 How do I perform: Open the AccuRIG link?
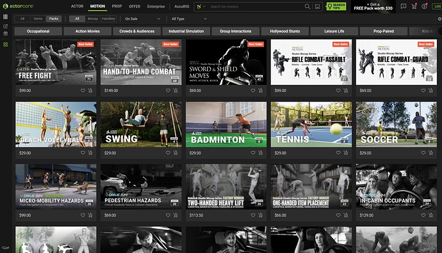pos(182,6)
